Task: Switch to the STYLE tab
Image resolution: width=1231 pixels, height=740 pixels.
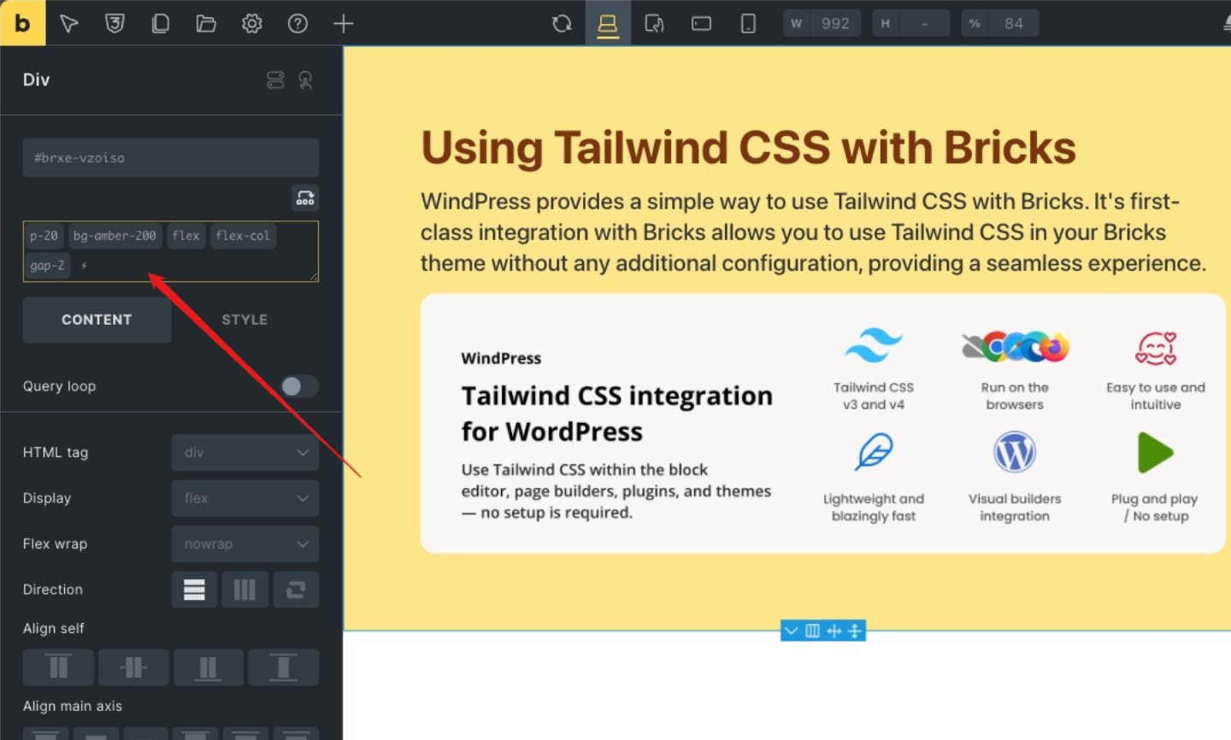Action: [x=244, y=320]
